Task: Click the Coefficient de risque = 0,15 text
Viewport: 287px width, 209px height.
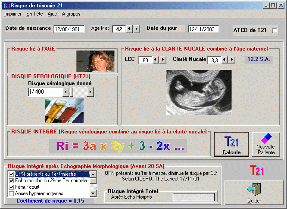Action: click(50, 201)
